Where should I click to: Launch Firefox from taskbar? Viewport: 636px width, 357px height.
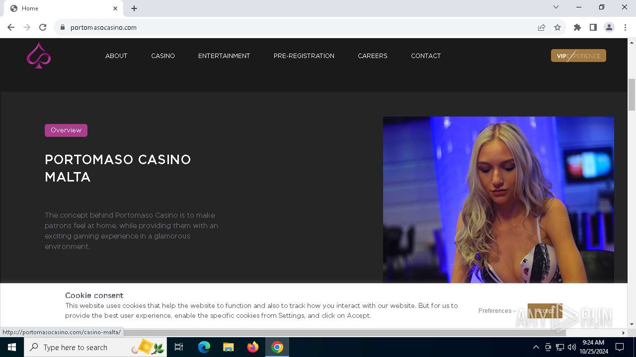[x=253, y=347]
